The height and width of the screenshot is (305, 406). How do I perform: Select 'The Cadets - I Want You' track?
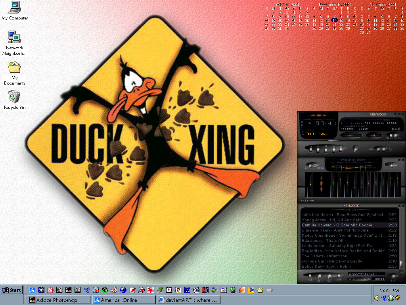tap(349, 256)
